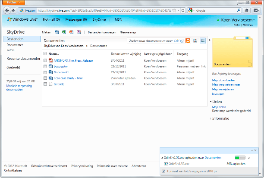264x178 pixels.
Task: Open SkyDrive in top navigation
Action: tap(99, 19)
